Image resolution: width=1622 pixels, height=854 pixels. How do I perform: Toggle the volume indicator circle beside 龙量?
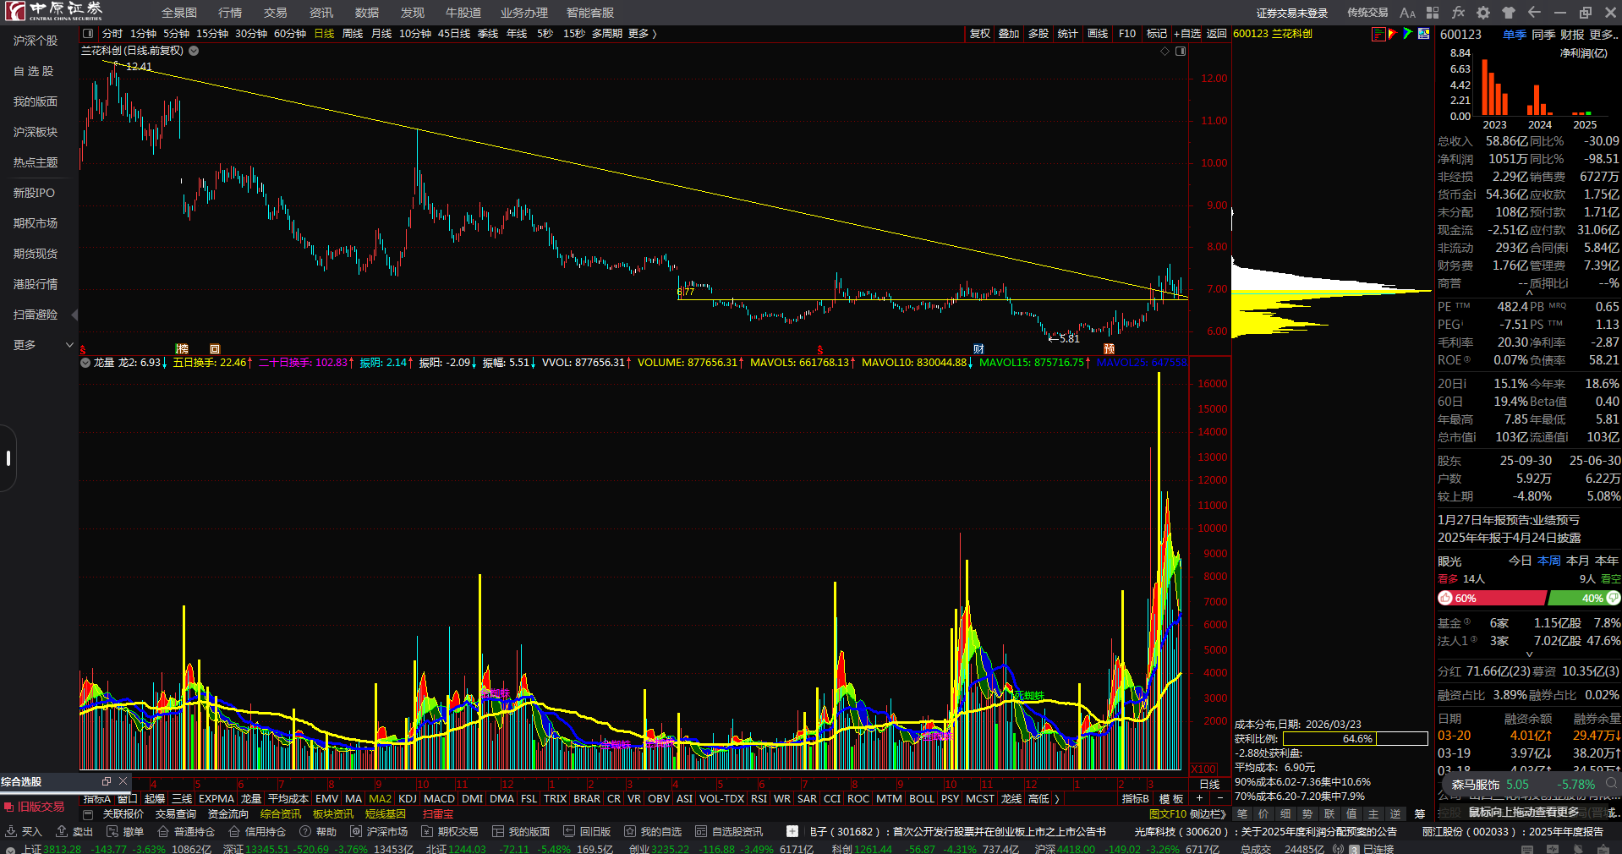coord(85,363)
